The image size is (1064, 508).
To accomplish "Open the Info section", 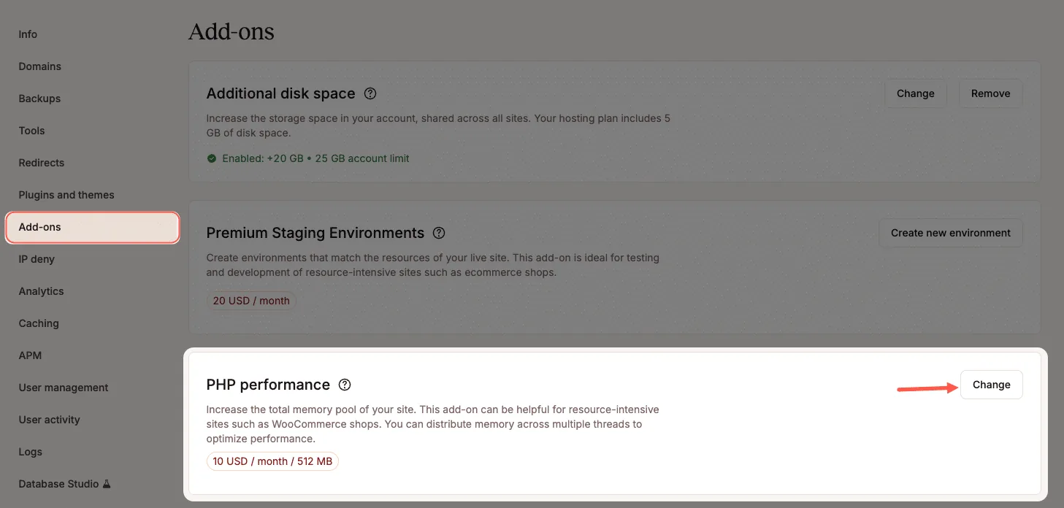I will tap(28, 34).
